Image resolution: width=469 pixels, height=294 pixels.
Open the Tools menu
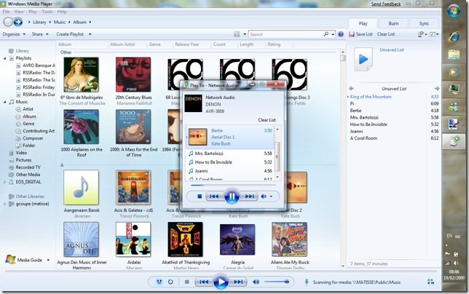point(47,12)
